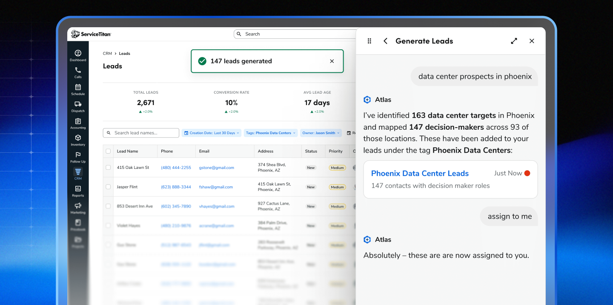Viewport: 613px width, 305px height.
Task: Open Creation Date: Last 30 Days filter
Action: tap(212, 133)
